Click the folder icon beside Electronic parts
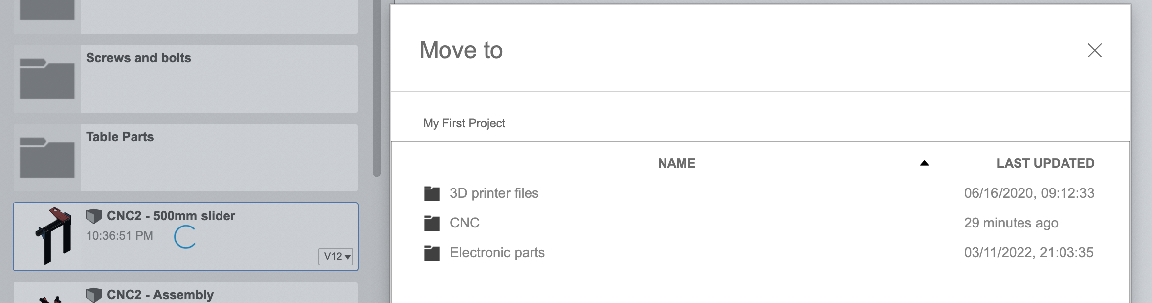This screenshot has height=303, width=1152. click(x=432, y=252)
